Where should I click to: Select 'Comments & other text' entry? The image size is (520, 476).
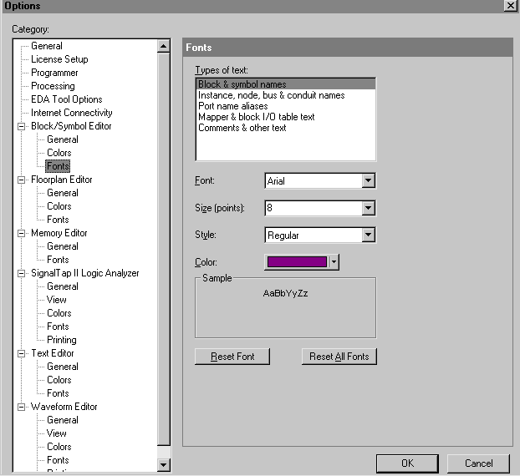pos(286,128)
